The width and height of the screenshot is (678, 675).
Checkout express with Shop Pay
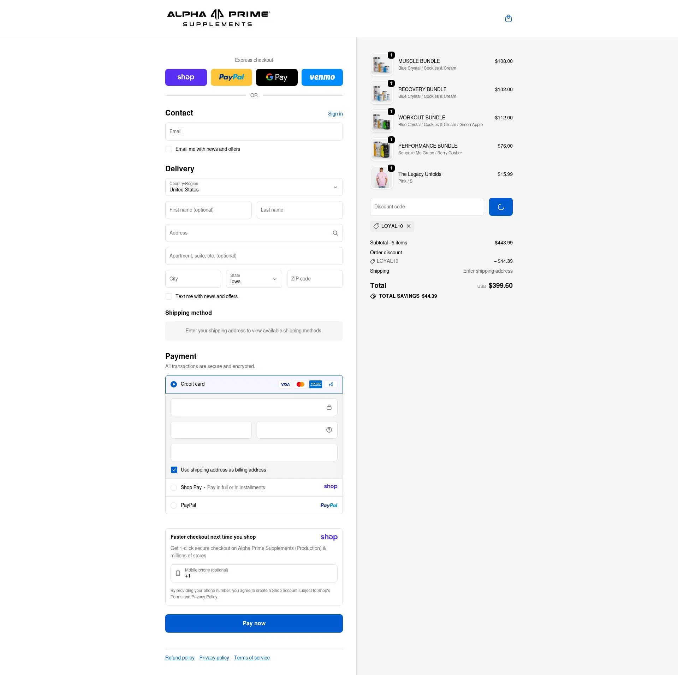coord(186,77)
